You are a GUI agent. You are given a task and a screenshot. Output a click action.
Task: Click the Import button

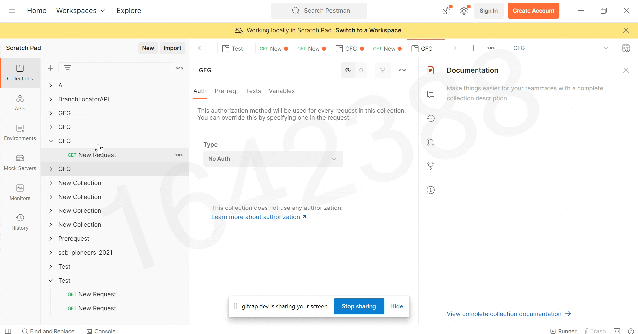[x=172, y=48]
